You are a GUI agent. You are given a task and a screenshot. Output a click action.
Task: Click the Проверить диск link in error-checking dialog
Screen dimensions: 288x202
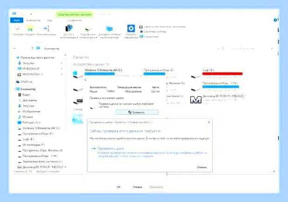(111, 149)
